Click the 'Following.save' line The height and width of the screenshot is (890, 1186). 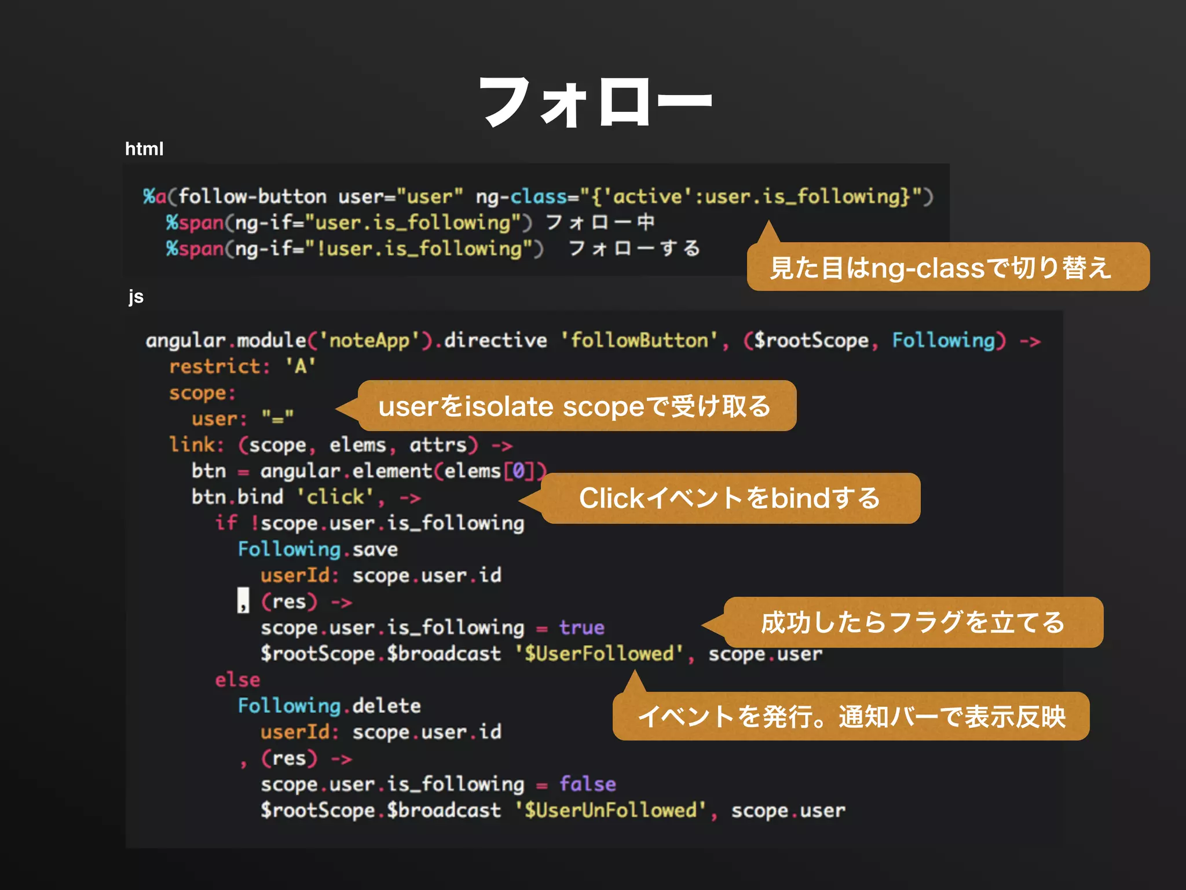coord(317,549)
